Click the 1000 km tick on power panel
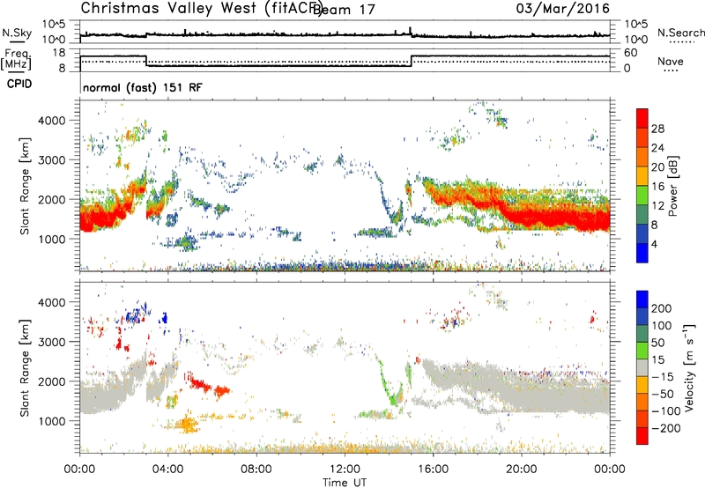The height and width of the screenshot is (488, 705). (x=51, y=239)
